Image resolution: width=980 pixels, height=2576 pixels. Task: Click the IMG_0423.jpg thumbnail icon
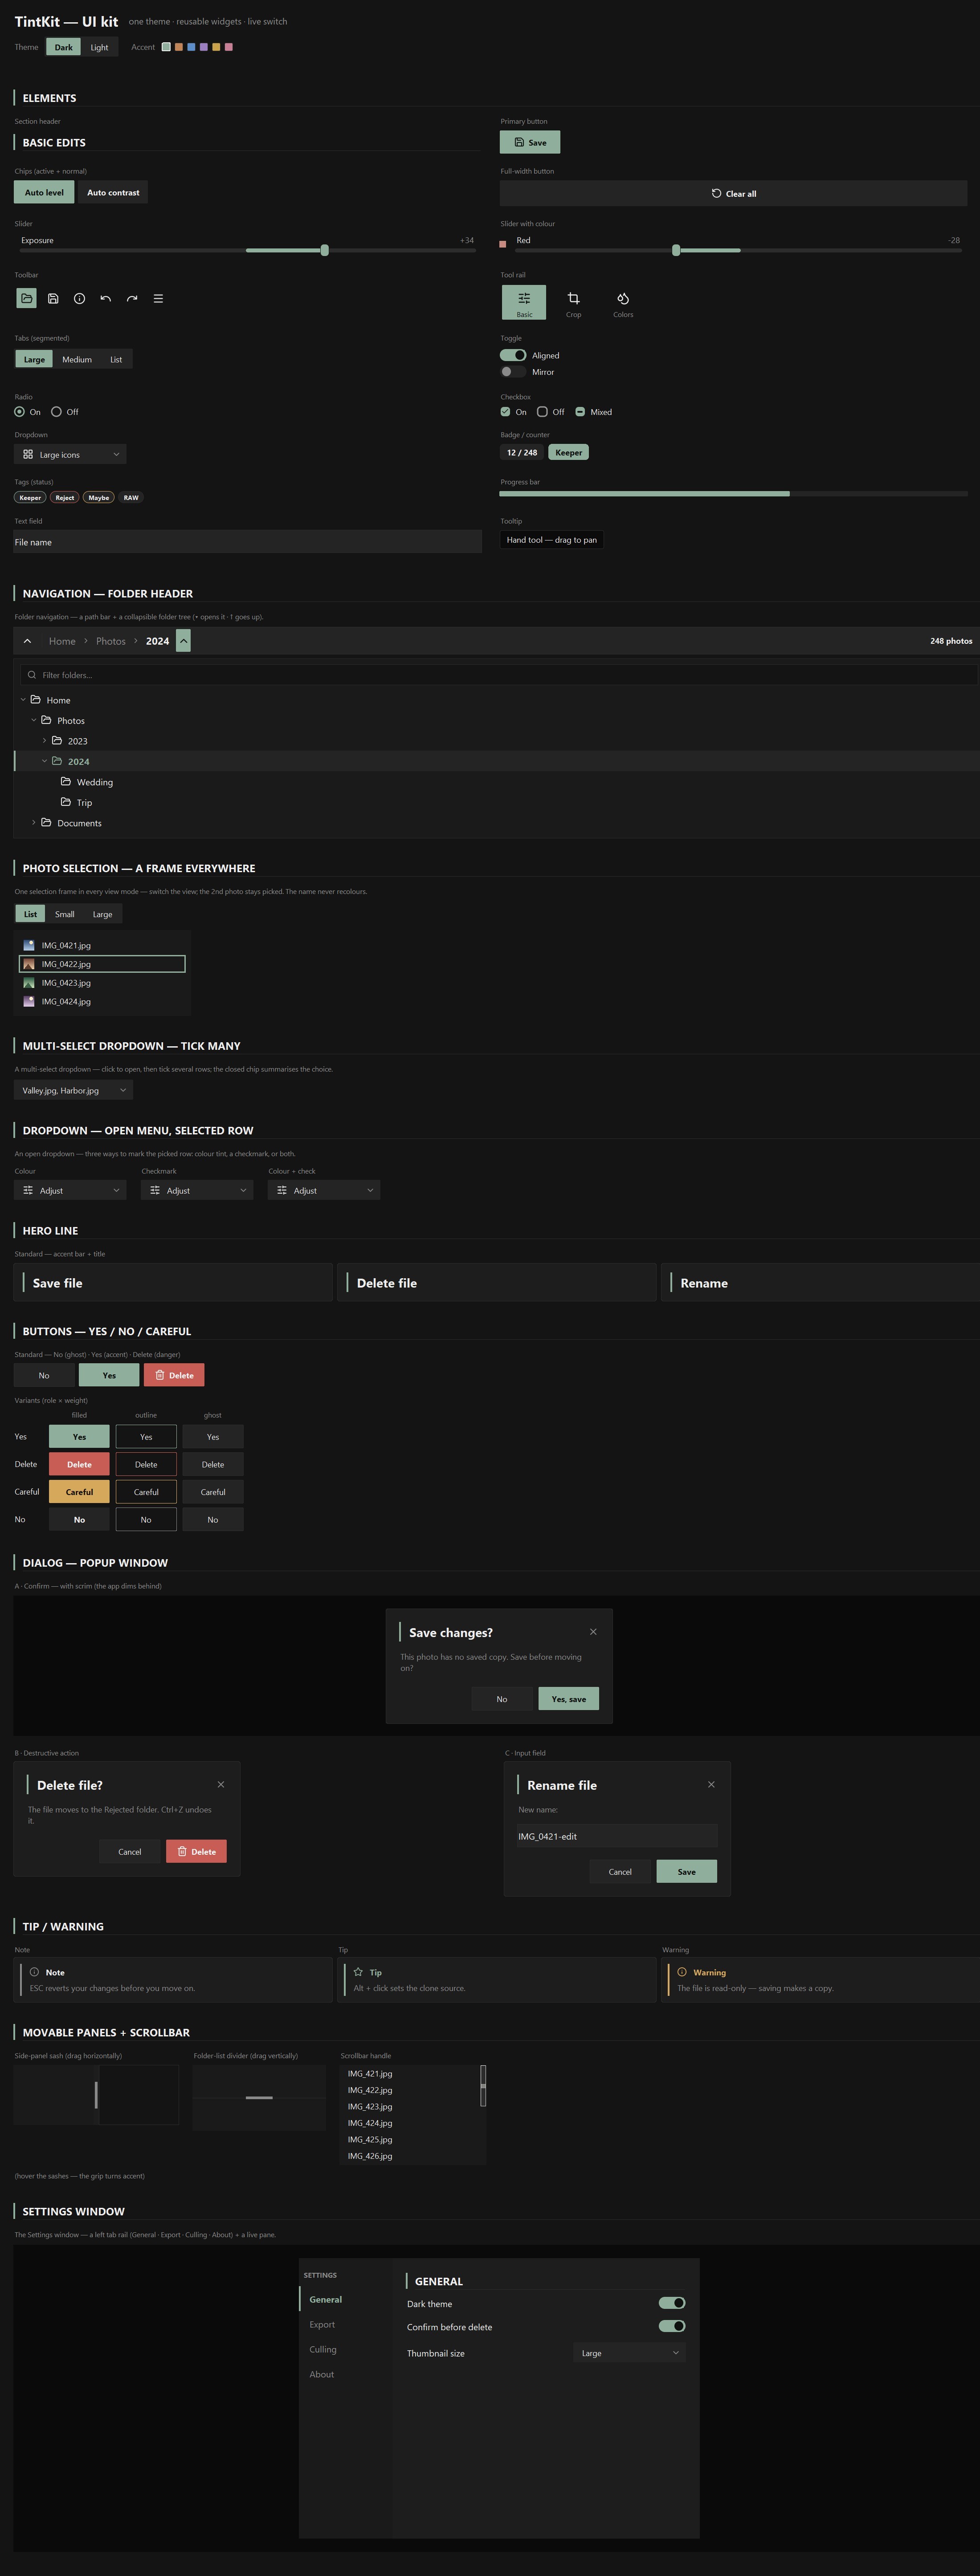coord(29,983)
